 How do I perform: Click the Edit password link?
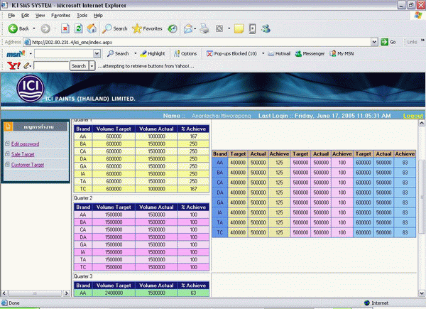click(25, 143)
